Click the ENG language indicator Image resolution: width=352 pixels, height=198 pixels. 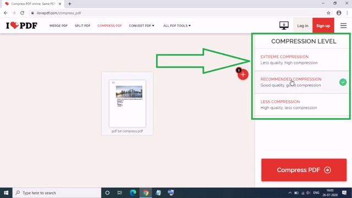(316, 193)
